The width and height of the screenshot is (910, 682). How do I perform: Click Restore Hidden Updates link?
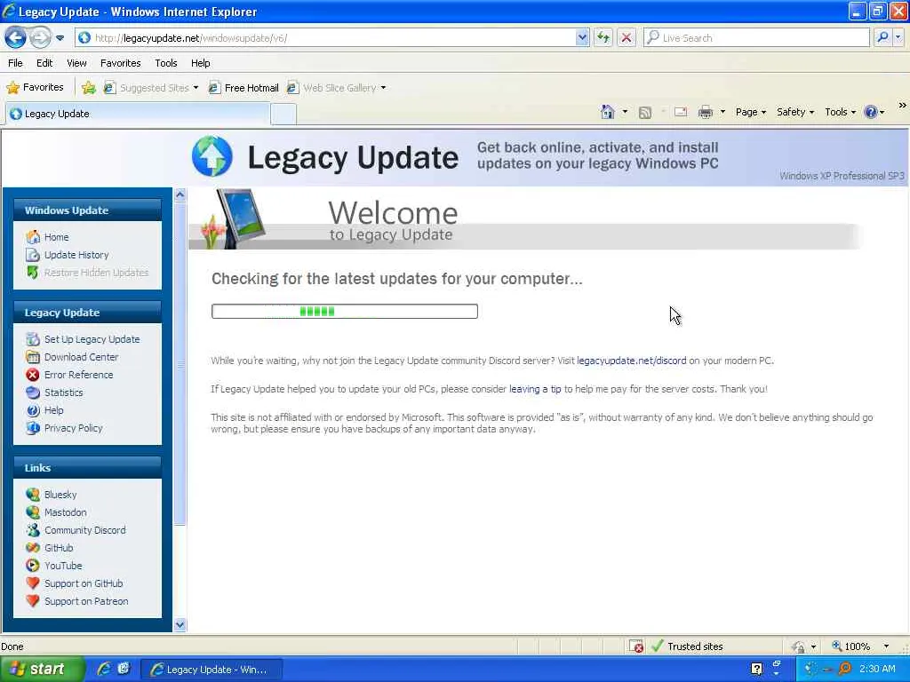pos(96,273)
